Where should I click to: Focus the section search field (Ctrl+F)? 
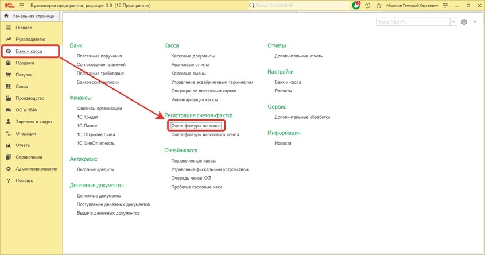(412, 22)
